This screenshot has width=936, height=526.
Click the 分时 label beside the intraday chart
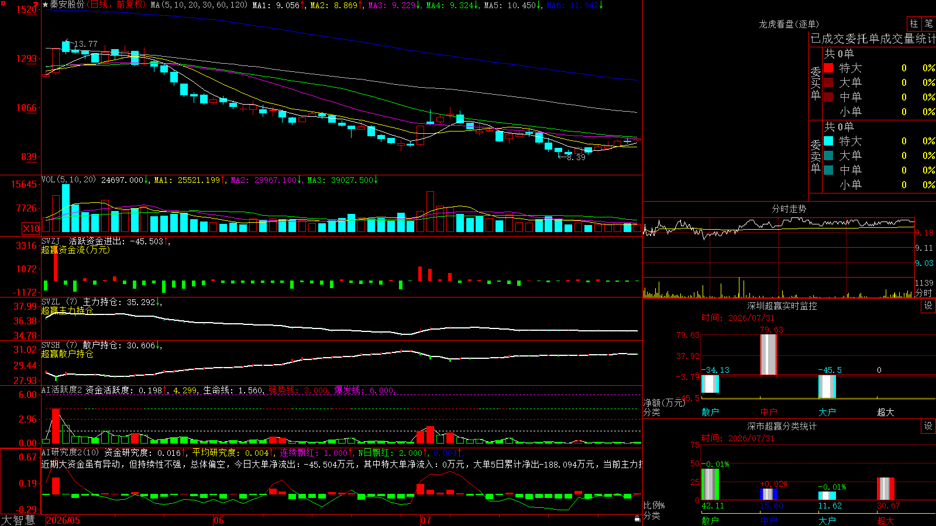click(924, 293)
